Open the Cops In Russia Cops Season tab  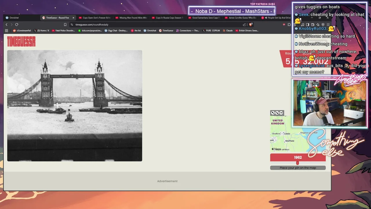[168, 18]
